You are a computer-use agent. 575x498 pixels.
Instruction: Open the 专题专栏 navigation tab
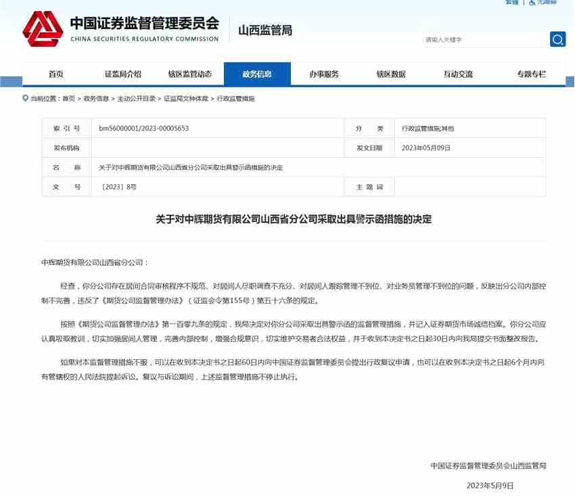pyautogui.click(x=531, y=74)
